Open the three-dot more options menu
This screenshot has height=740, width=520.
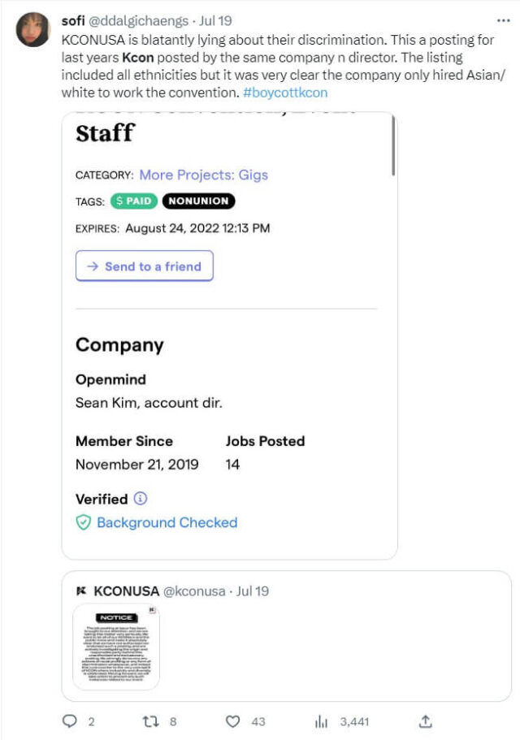(x=503, y=19)
